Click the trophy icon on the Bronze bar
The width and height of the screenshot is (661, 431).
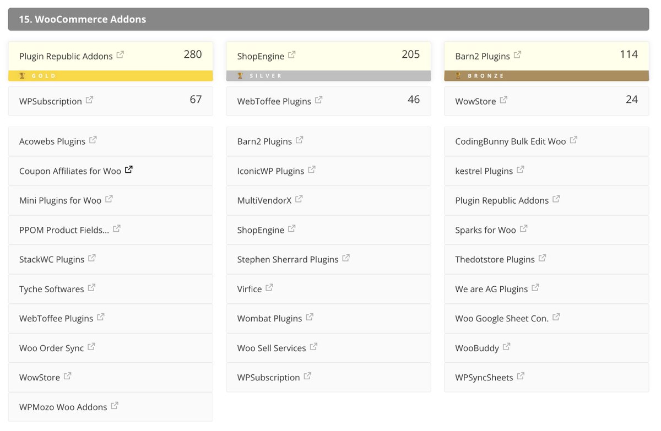coord(459,76)
